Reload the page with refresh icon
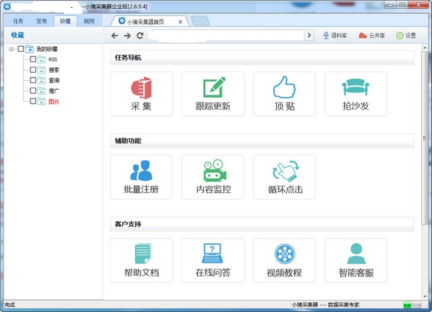This screenshot has width=432, height=312. point(140,36)
